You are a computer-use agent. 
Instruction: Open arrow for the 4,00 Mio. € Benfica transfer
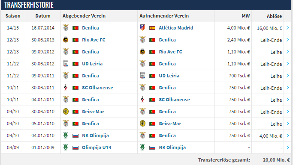(x=288, y=136)
